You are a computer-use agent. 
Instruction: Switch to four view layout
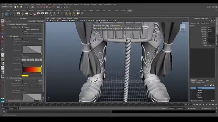[2, 60]
